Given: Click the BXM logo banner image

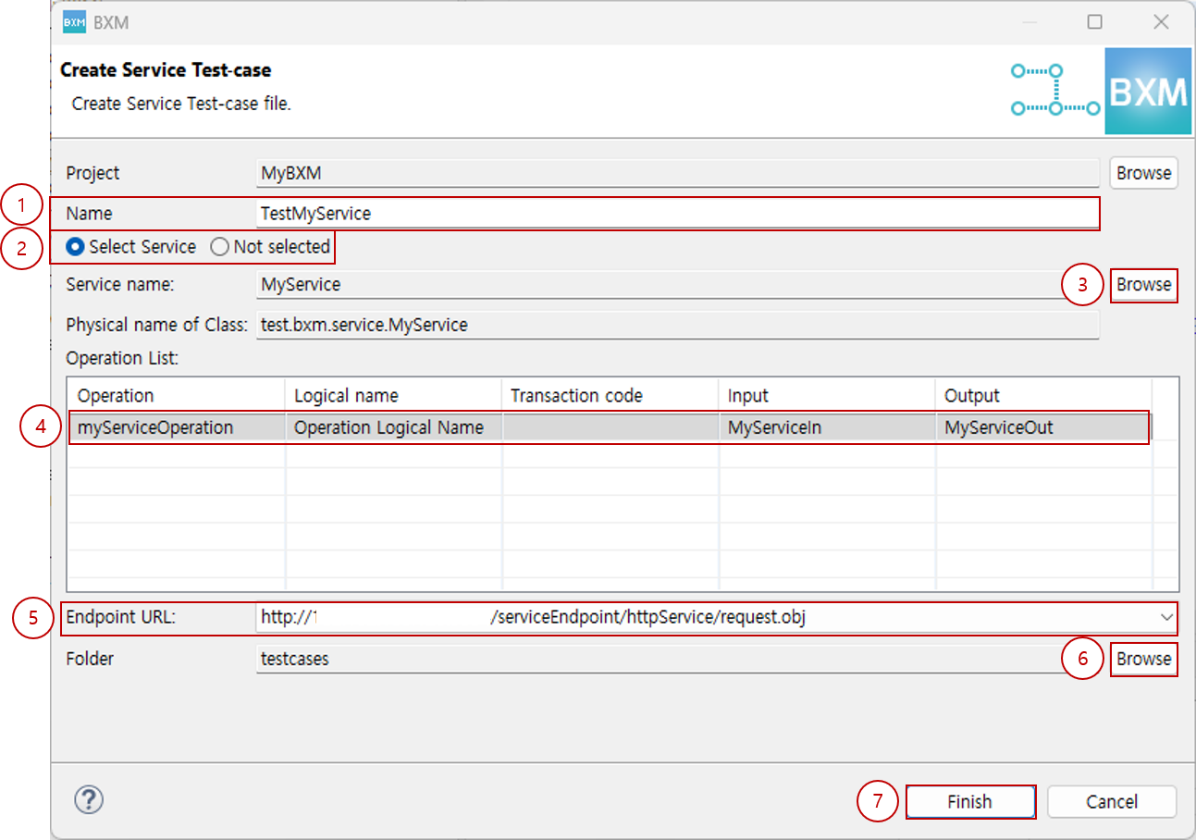Looking at the screenshot, I should coord(1148,92).
